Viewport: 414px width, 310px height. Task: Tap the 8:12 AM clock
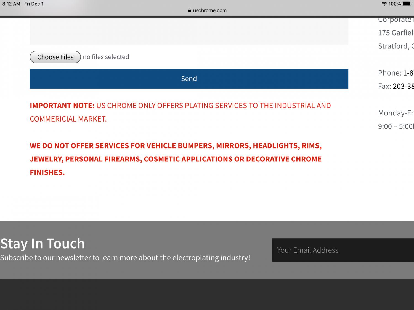coord(11,4)
